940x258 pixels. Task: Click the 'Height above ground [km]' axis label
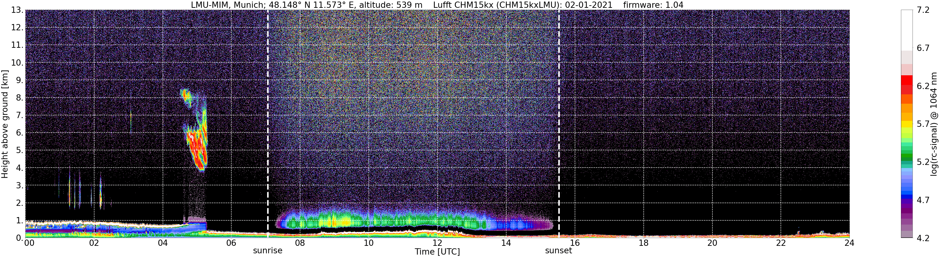click(x=5, y=124)
